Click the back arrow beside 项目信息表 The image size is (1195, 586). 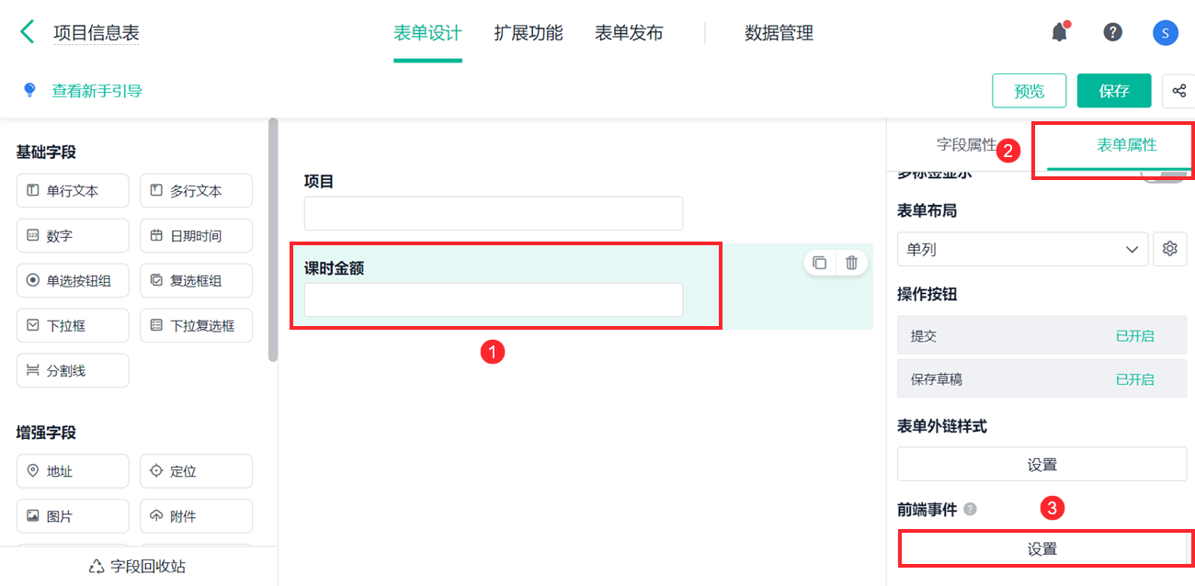tap(28, 32)
